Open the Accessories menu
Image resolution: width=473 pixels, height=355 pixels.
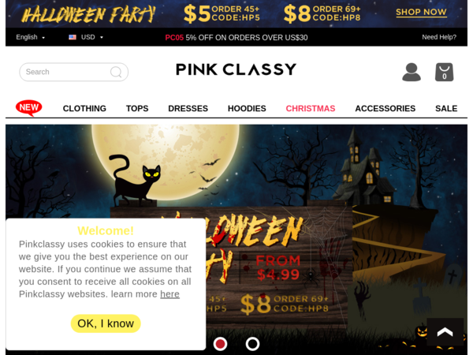(x=385, y=108)
